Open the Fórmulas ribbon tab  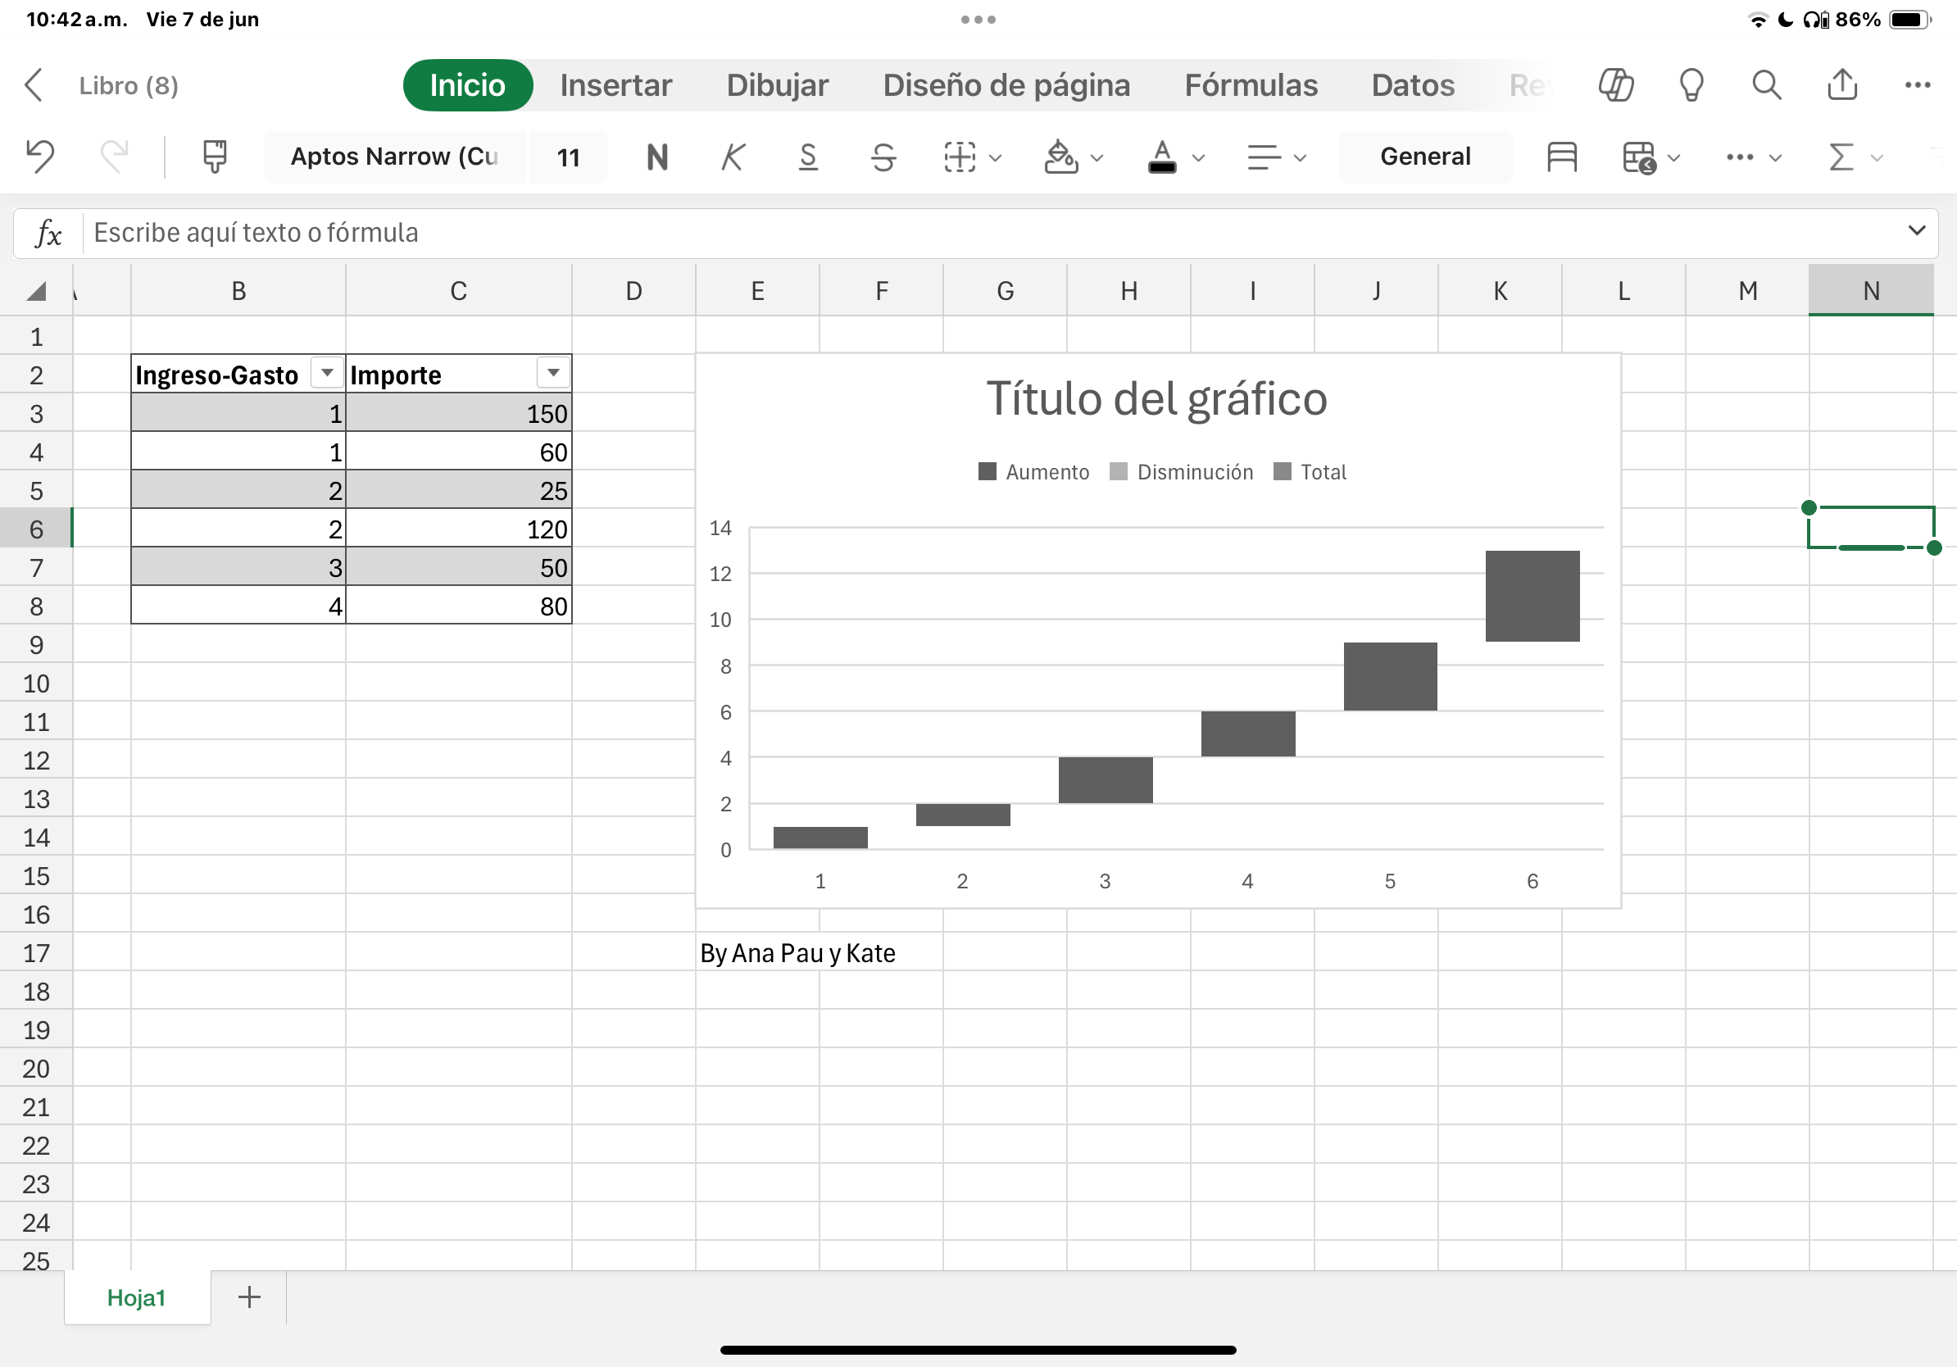pos(1251,85)
